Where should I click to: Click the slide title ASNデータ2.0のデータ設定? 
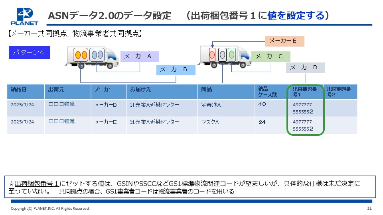[x=110, y=16]
